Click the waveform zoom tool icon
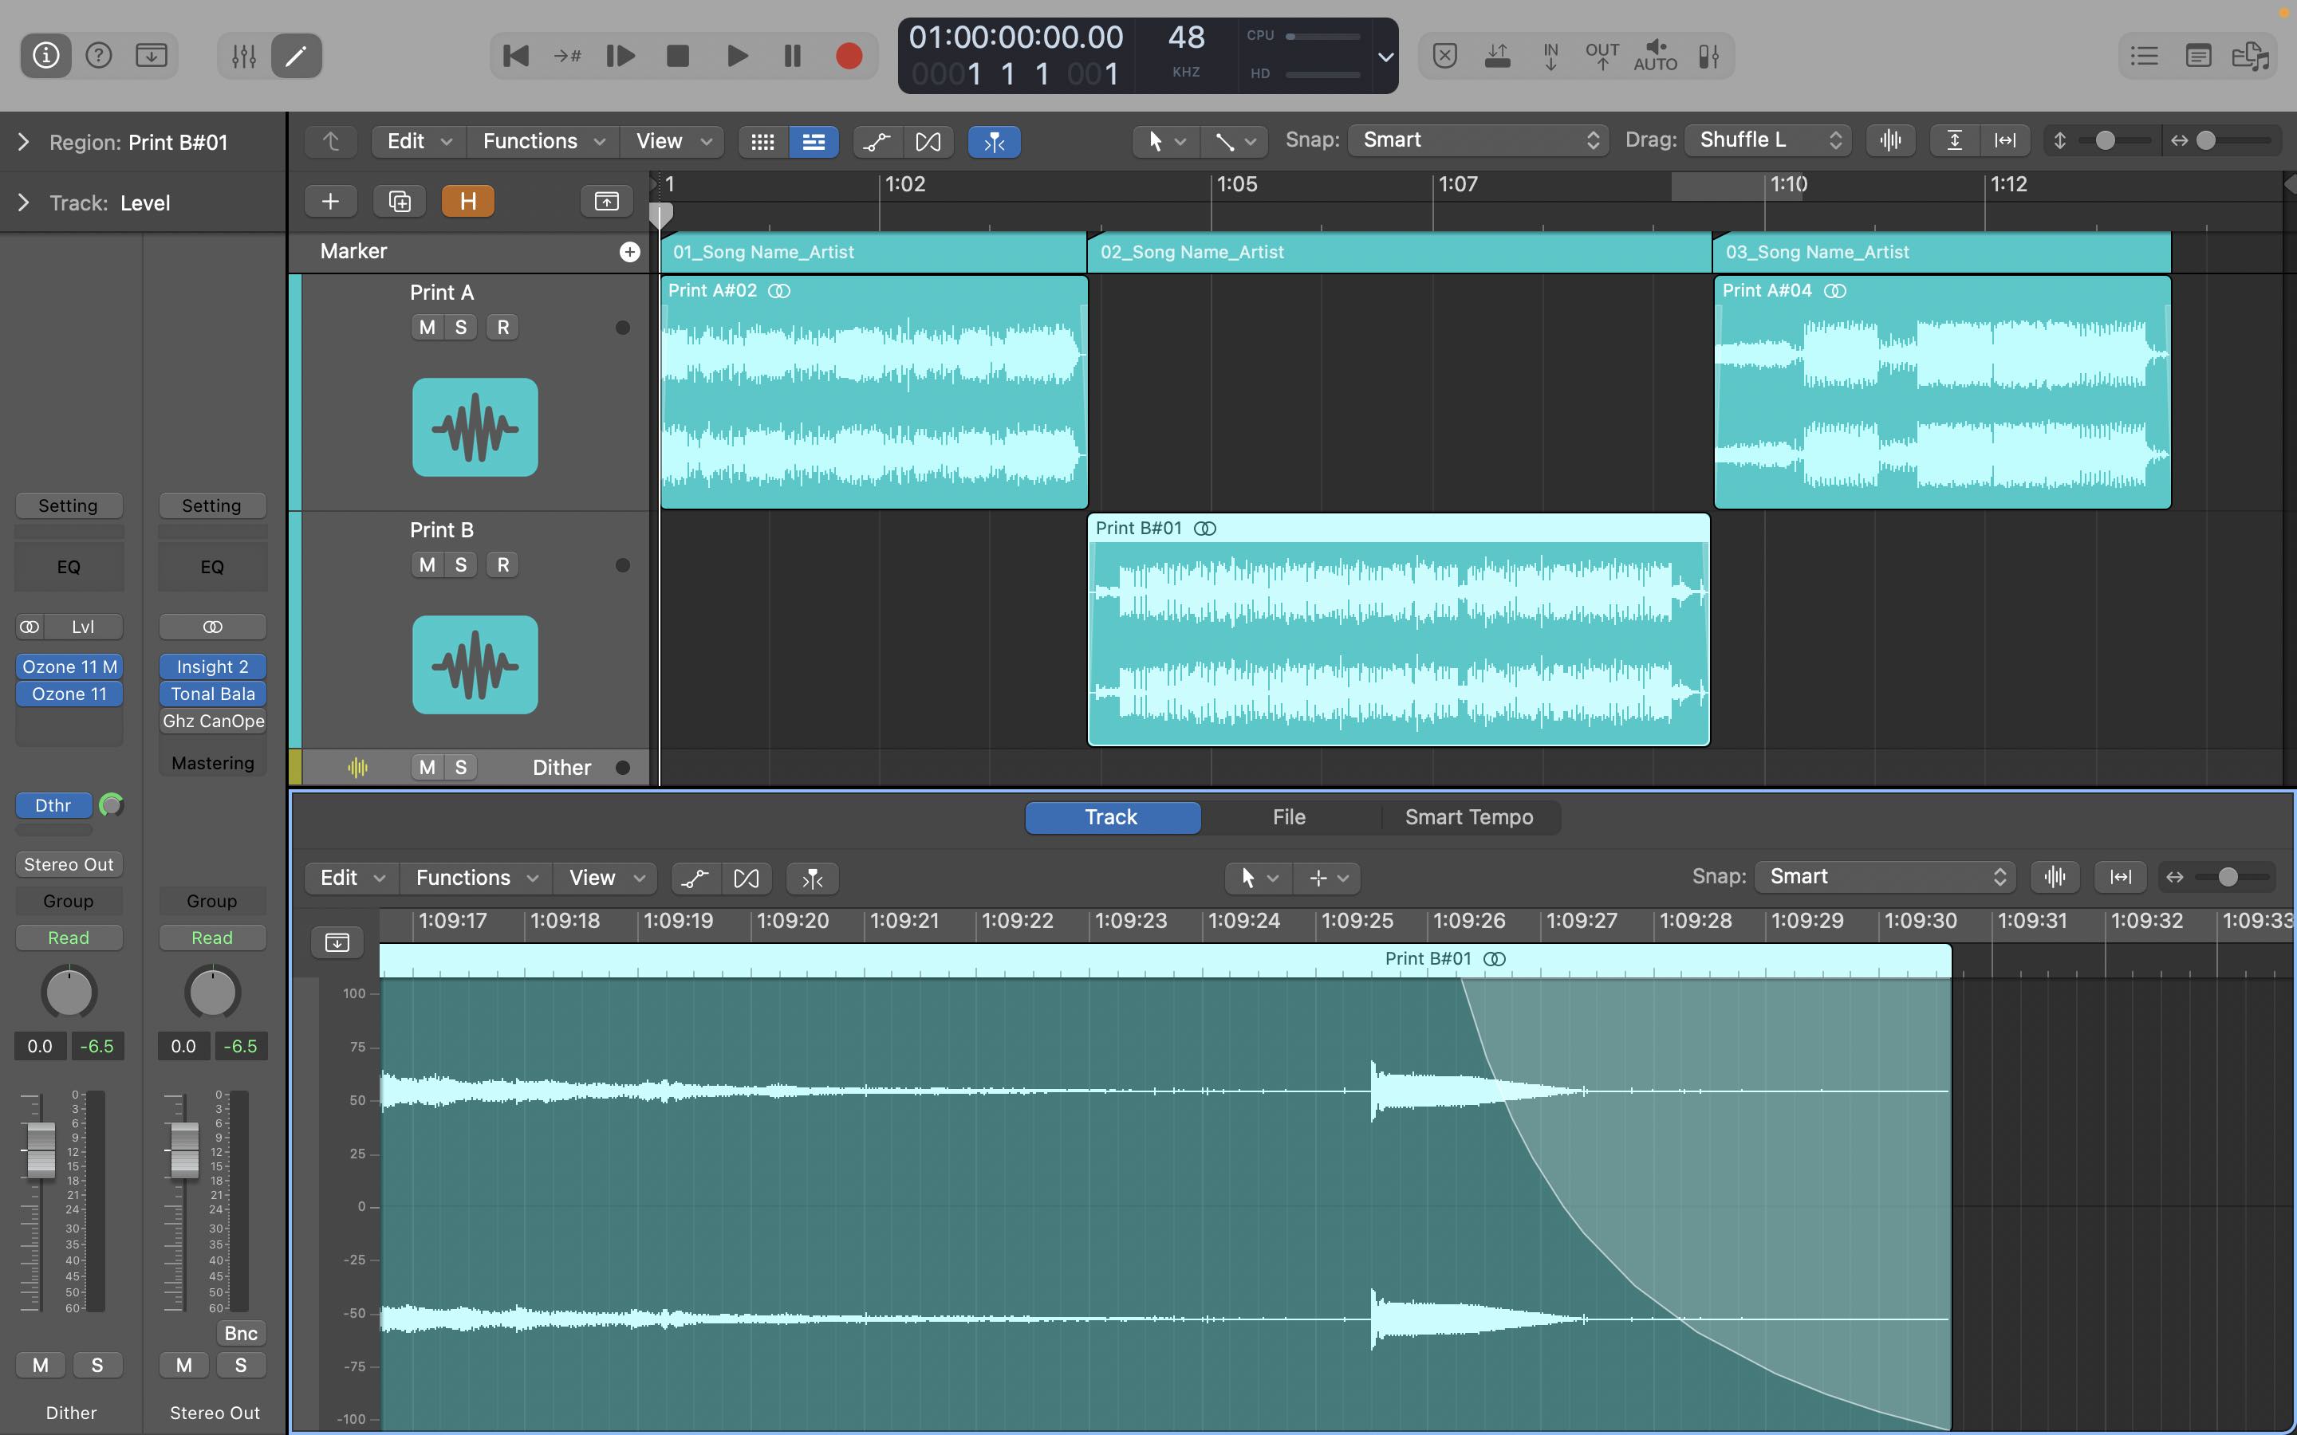2297x1435 pixels. [1892, 140]
